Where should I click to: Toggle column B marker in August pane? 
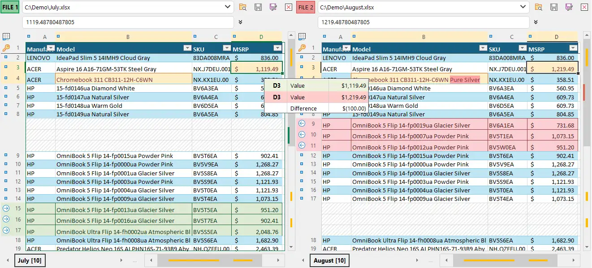pyautogui.click(x=354, y=36)
